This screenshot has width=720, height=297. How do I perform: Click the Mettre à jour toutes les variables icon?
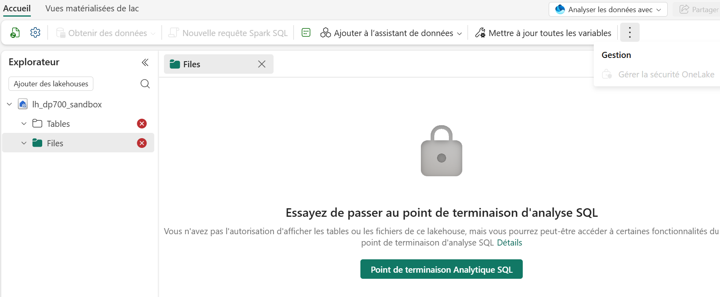[x=480, y=33]
